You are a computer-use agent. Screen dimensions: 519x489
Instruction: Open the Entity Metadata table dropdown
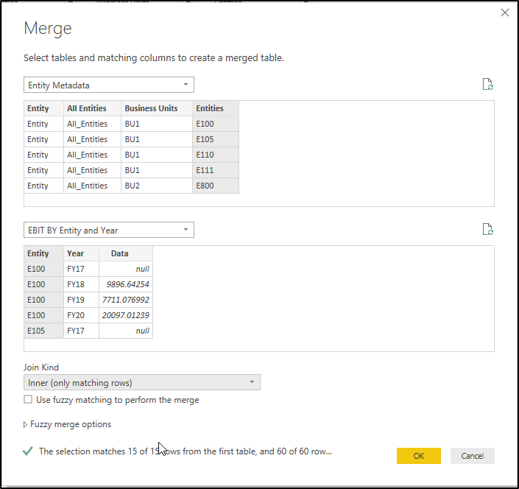coord(109,85)
